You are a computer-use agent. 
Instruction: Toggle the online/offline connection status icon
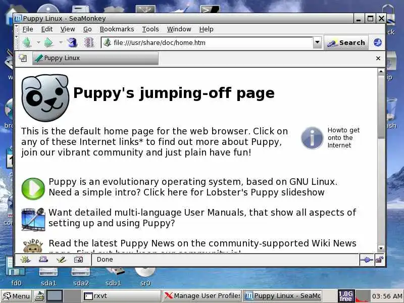coord(367,260)
